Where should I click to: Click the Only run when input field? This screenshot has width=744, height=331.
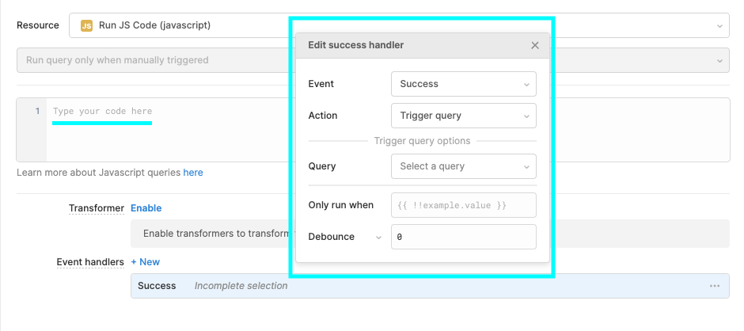[x=464, y=205]
